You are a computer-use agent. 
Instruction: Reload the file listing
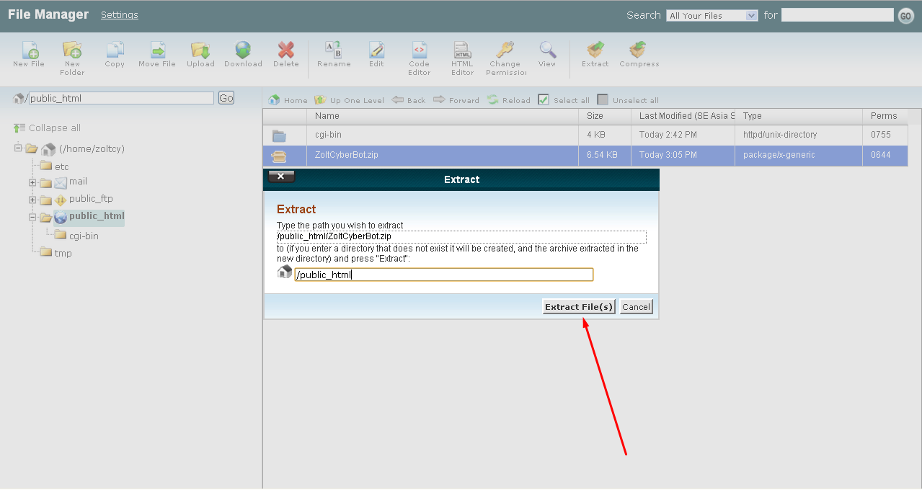(509, 100)
